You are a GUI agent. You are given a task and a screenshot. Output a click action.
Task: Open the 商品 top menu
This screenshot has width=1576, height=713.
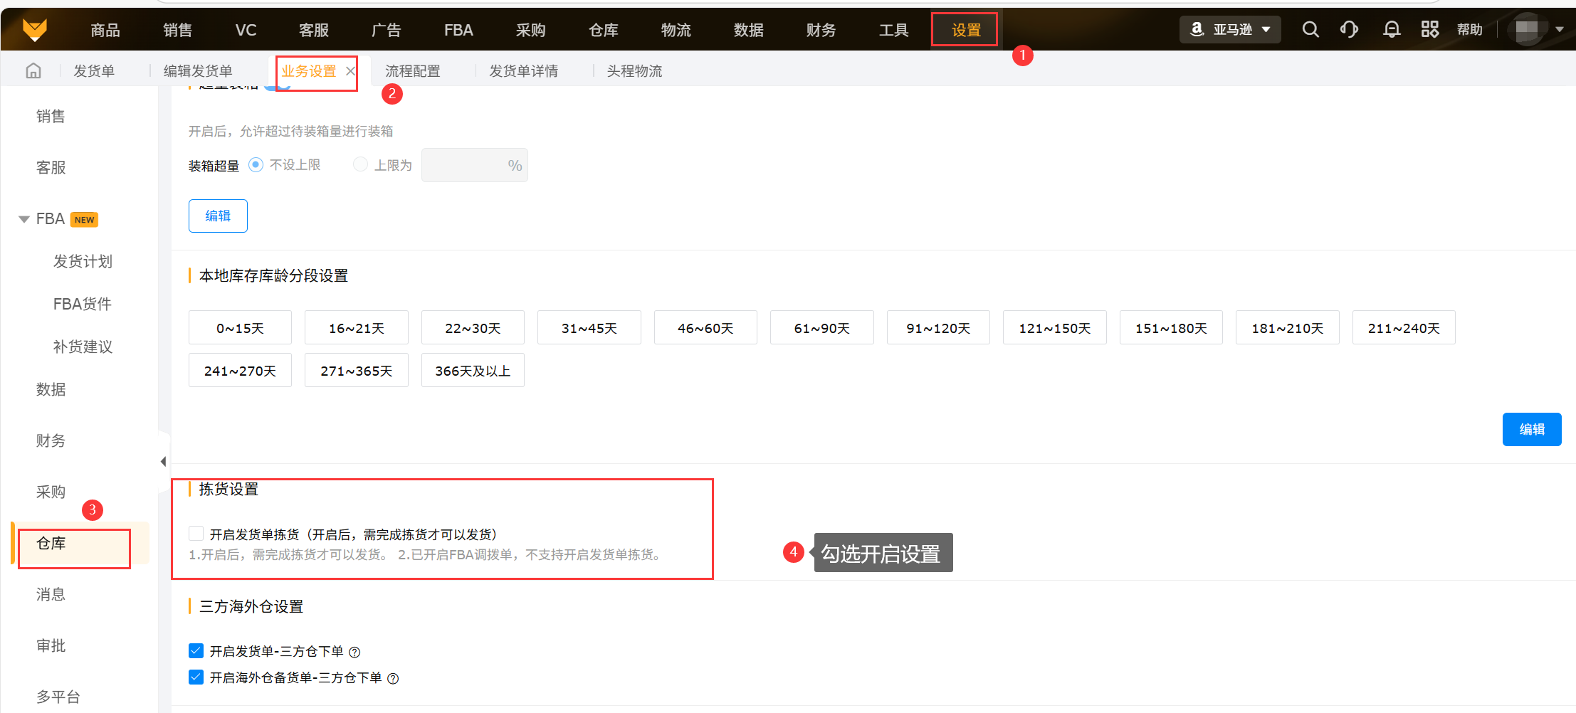pyautogui.click(x=105, y=30)
